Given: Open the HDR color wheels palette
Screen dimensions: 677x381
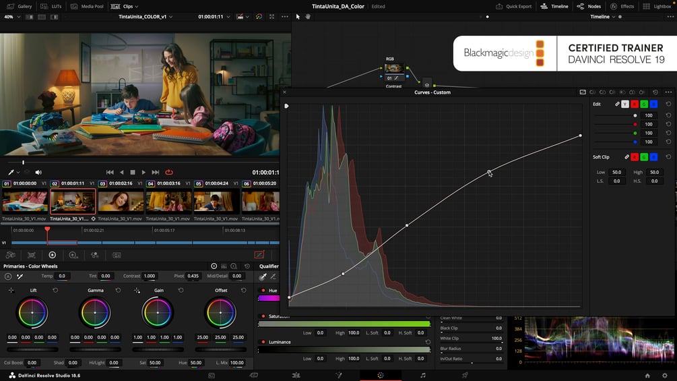Looking at the screenshot, I should click(73, 256).
